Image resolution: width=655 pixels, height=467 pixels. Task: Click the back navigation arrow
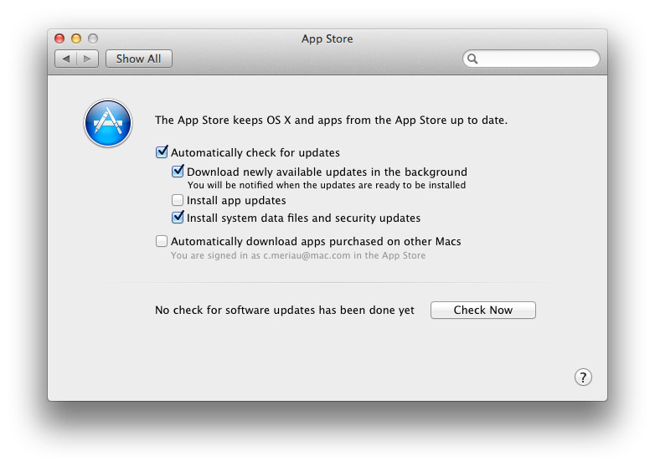(x=65, y=59)
